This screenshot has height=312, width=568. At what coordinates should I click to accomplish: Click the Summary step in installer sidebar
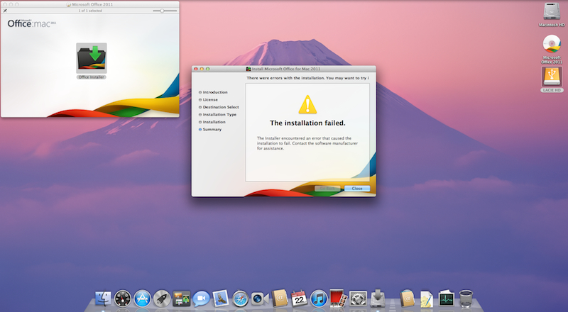tap(210, 129)
